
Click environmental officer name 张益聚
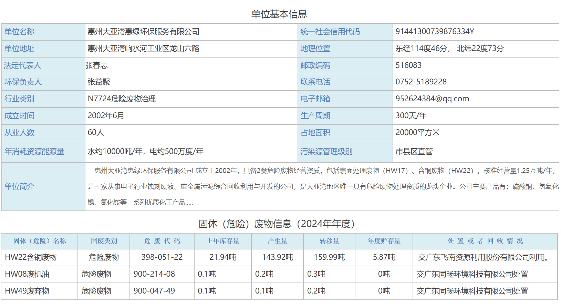(x=99, y=82)
